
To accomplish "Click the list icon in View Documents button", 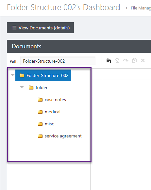I will (14, 28).
